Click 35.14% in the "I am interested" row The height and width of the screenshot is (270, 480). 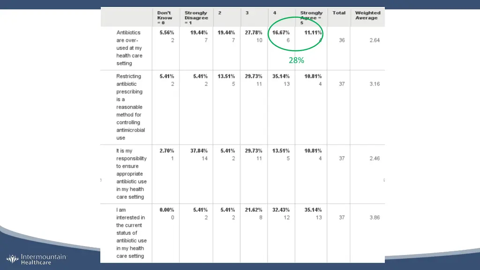[x=313, y=210]
